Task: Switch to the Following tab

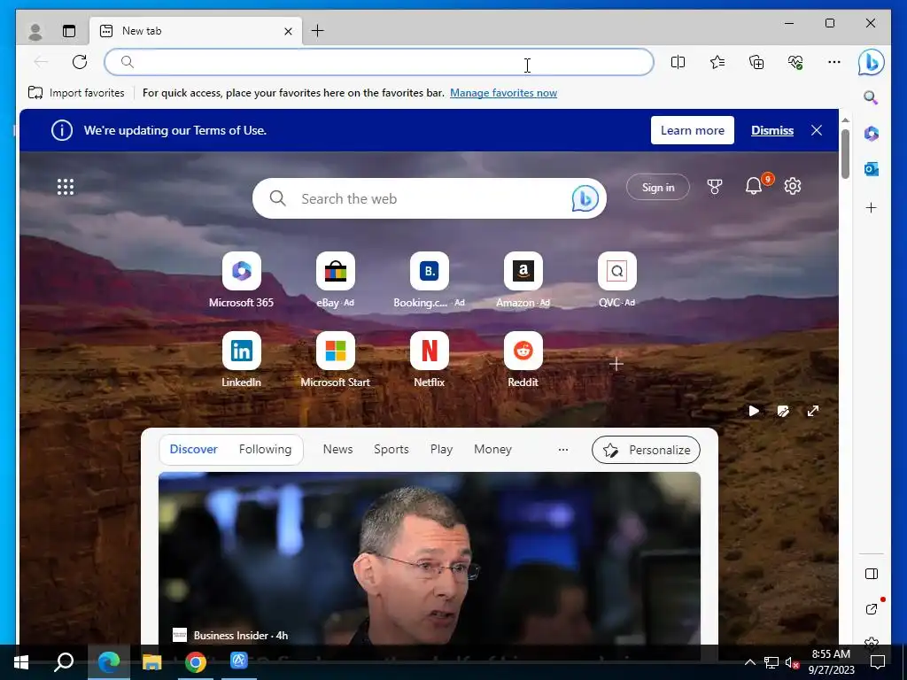Action: [x=265, y=449]
